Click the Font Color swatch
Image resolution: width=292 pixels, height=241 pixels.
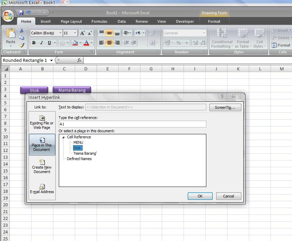pyautogui.click(x=87, y=43)
